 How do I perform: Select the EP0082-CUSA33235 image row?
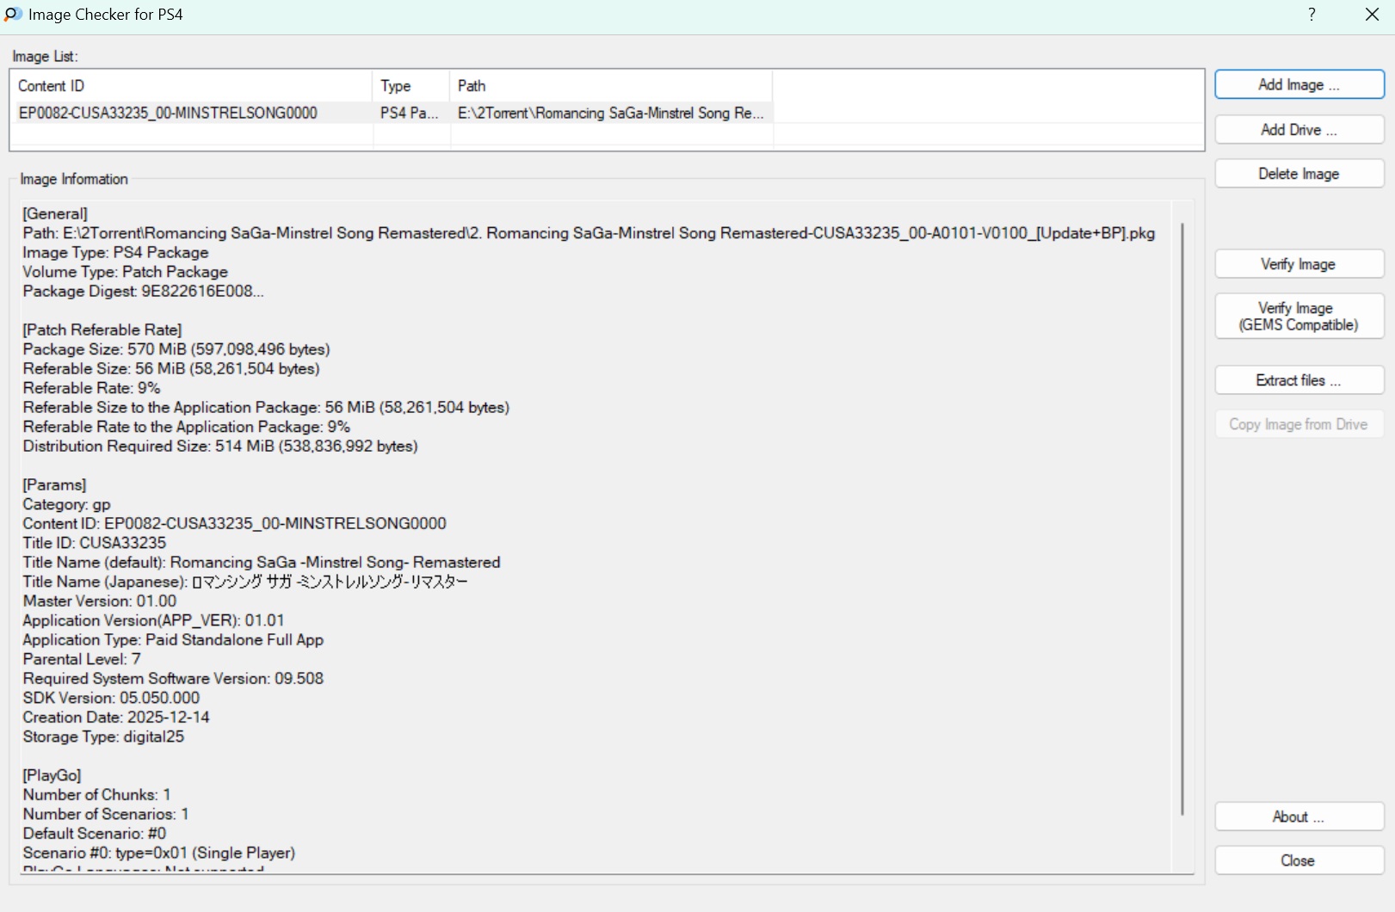tap(168, 113)
